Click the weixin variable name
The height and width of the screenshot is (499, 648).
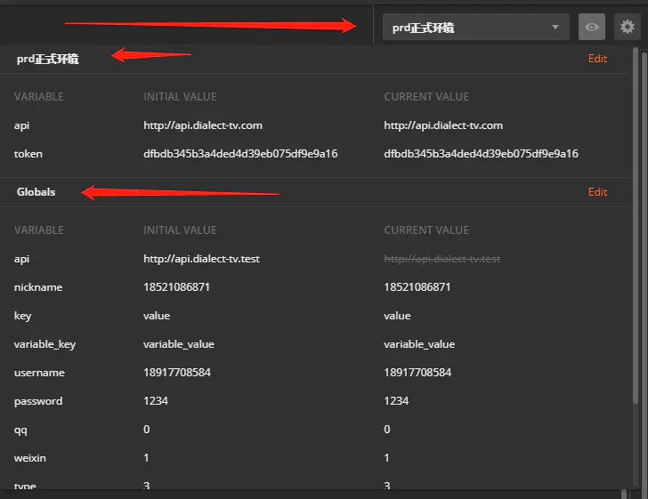click(29, 458)
